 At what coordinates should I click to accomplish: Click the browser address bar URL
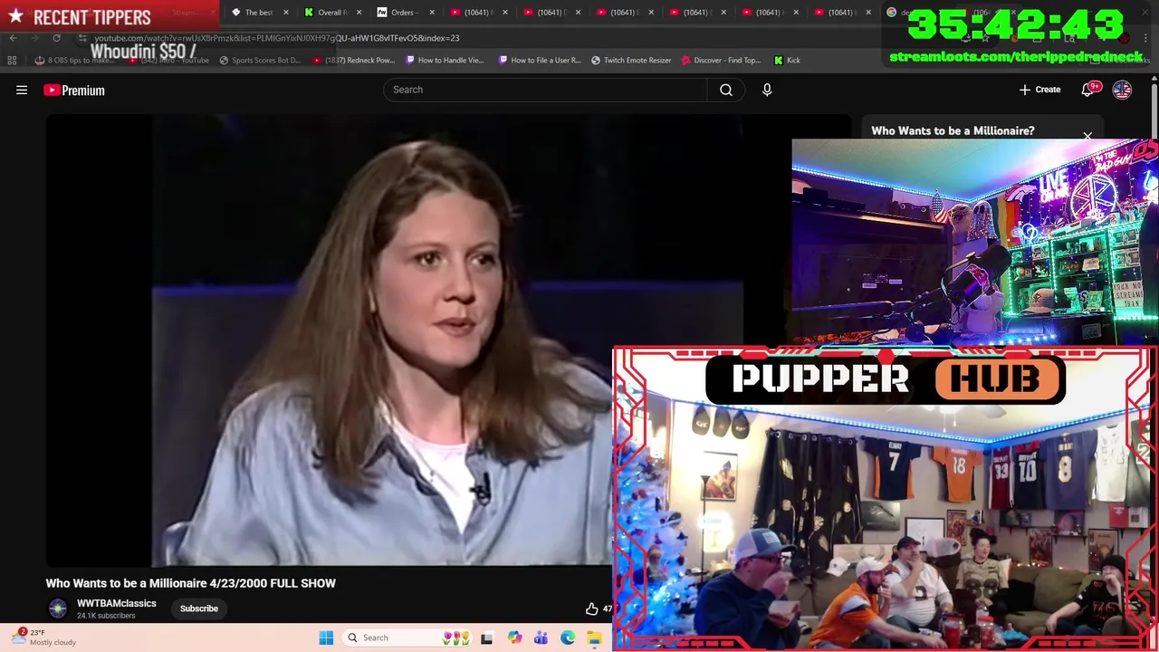pos(276,38)
